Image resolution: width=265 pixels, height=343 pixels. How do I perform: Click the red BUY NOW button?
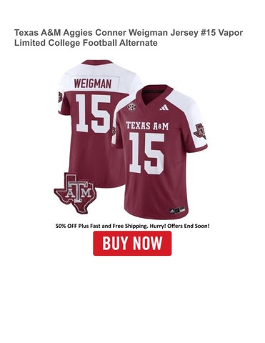coord(132,243)
